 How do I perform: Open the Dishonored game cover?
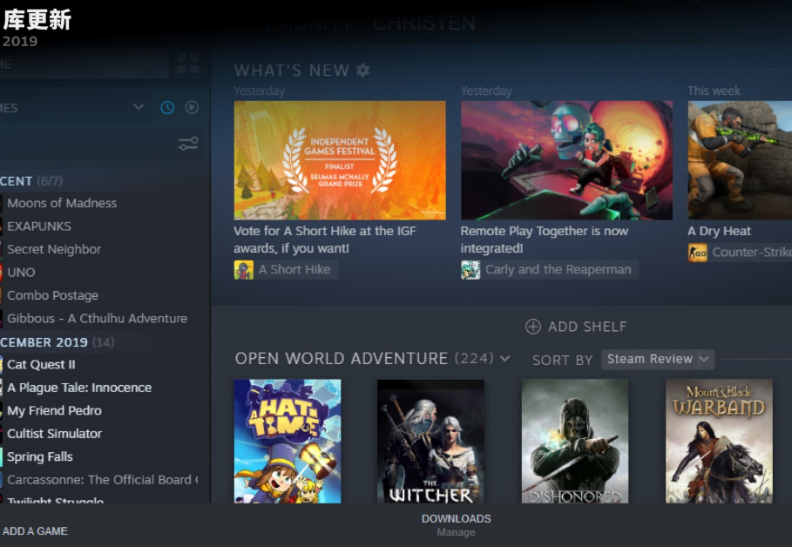click(575, 441)
